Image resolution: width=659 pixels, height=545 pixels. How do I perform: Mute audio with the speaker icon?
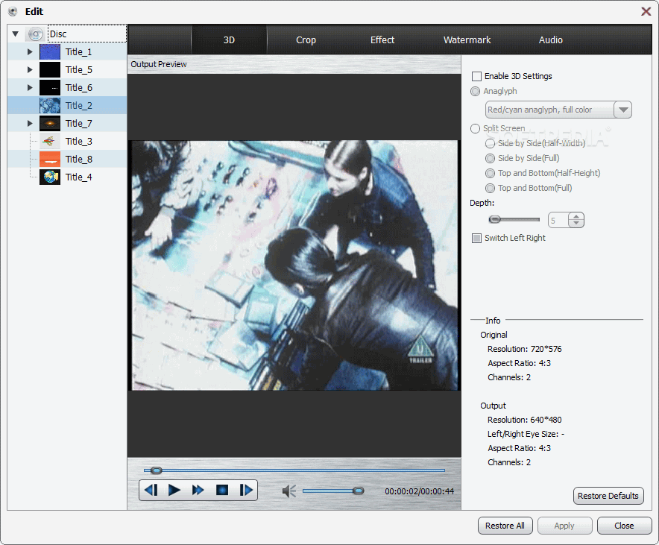289,491
